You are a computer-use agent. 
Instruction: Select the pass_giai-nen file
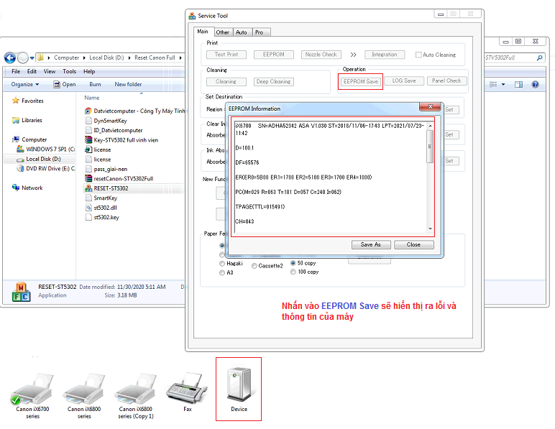(x=106, y=169)
